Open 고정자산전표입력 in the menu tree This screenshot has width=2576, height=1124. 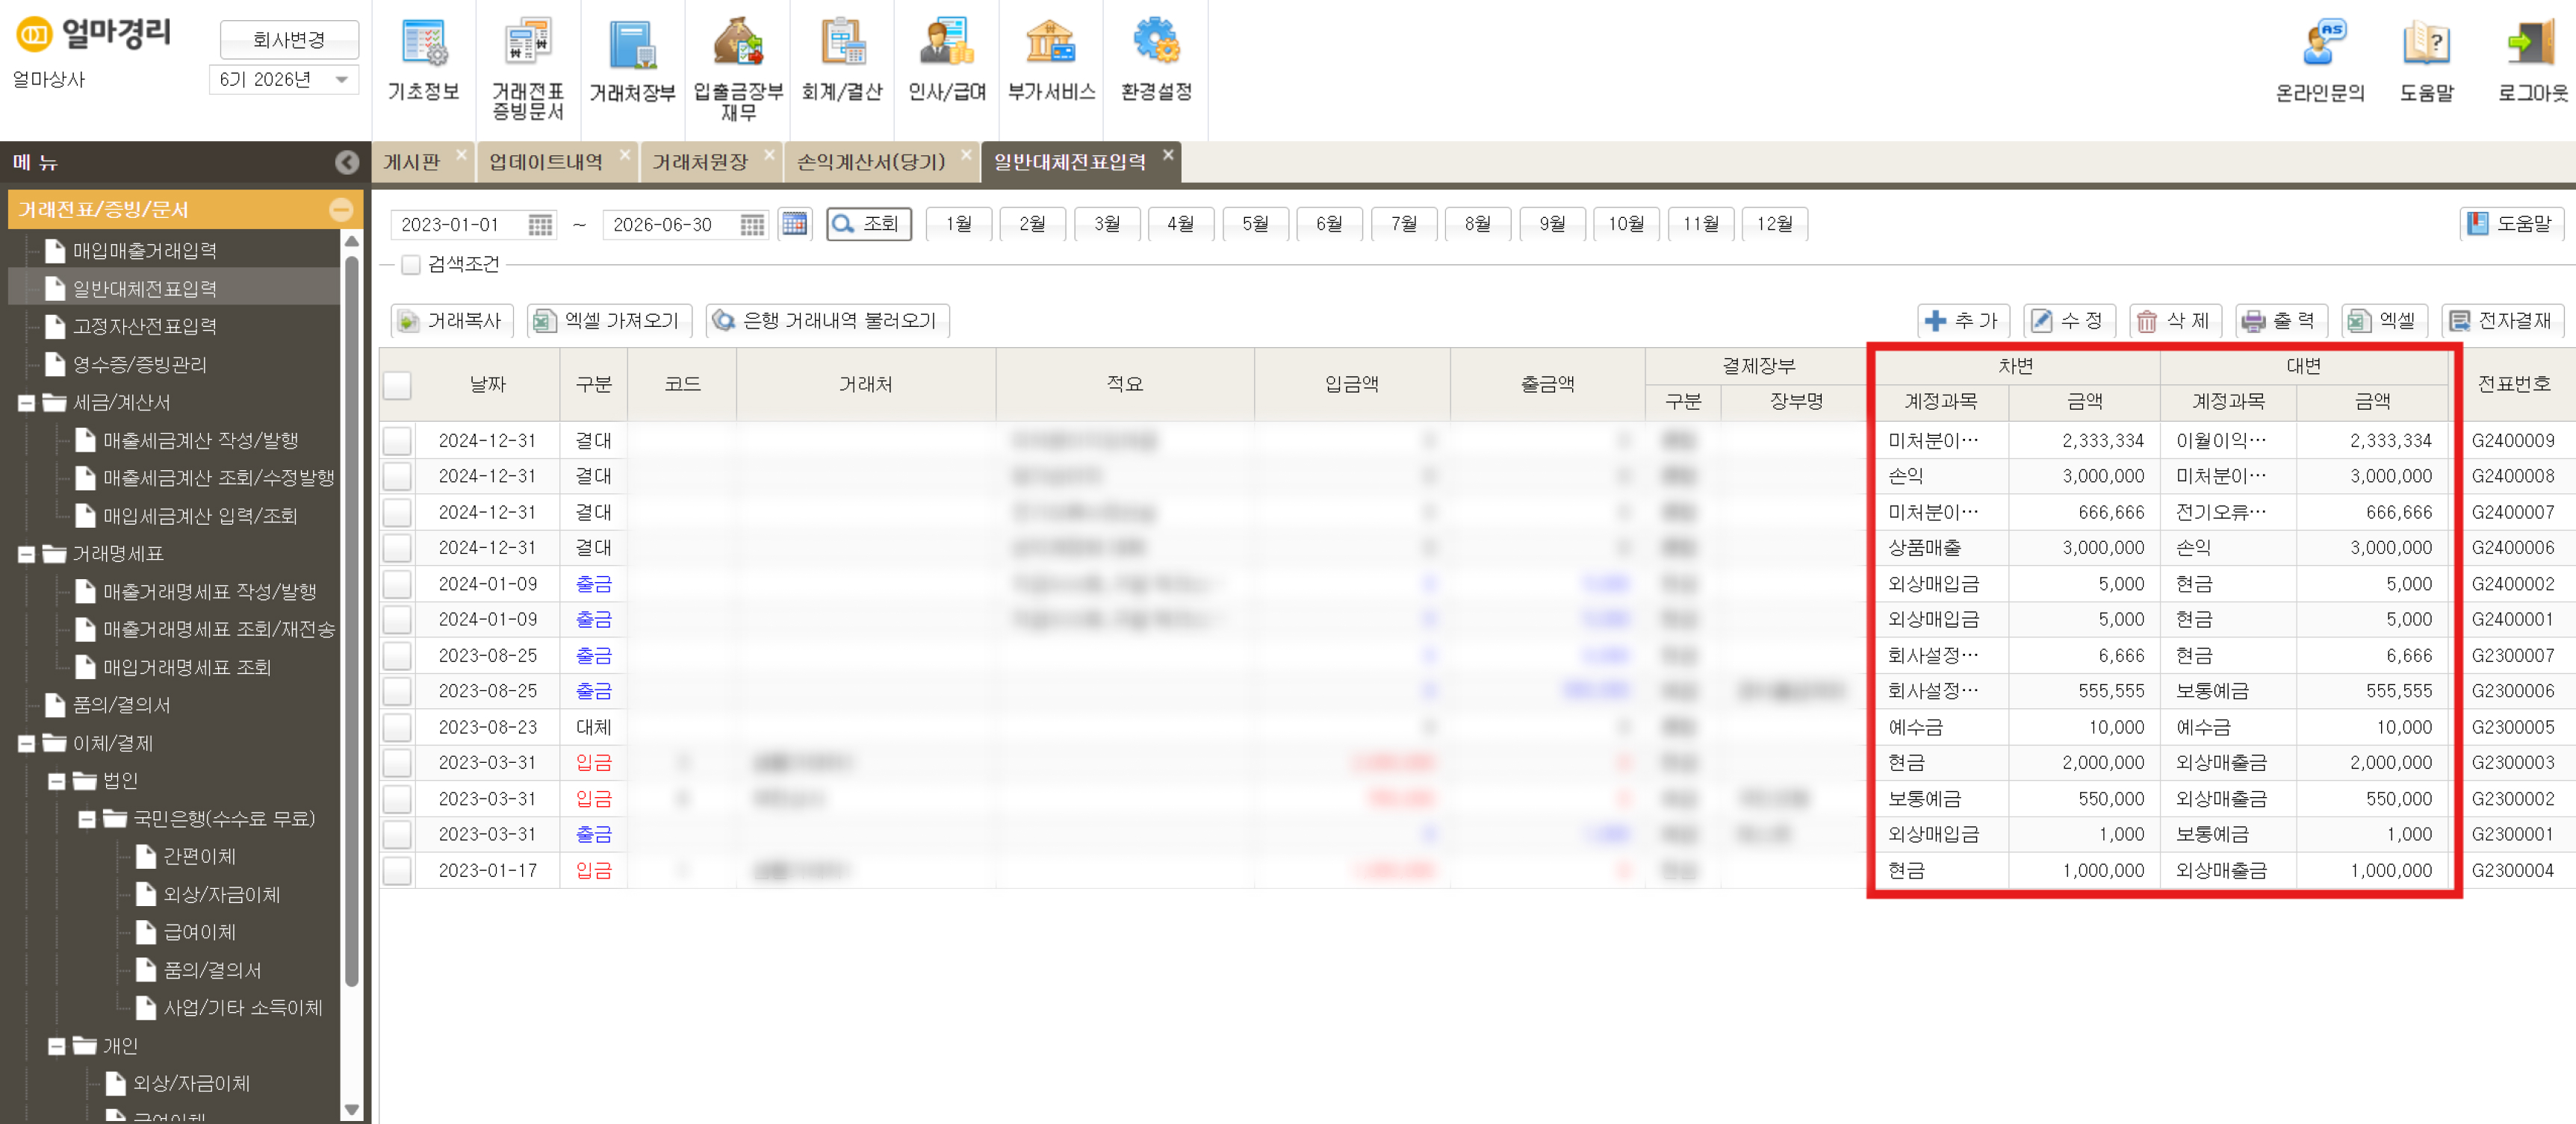145,327
